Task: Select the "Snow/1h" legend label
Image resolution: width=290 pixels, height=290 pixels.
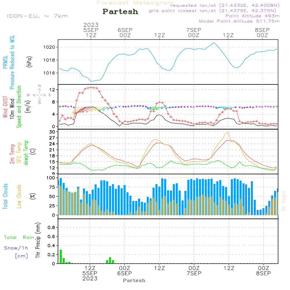Action: (x=16, y=248)
